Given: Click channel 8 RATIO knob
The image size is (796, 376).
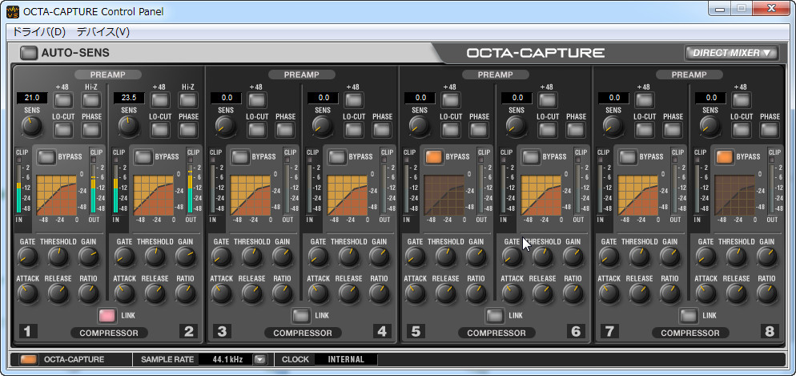Looking at the screenshot, I should tap(767, 293).
